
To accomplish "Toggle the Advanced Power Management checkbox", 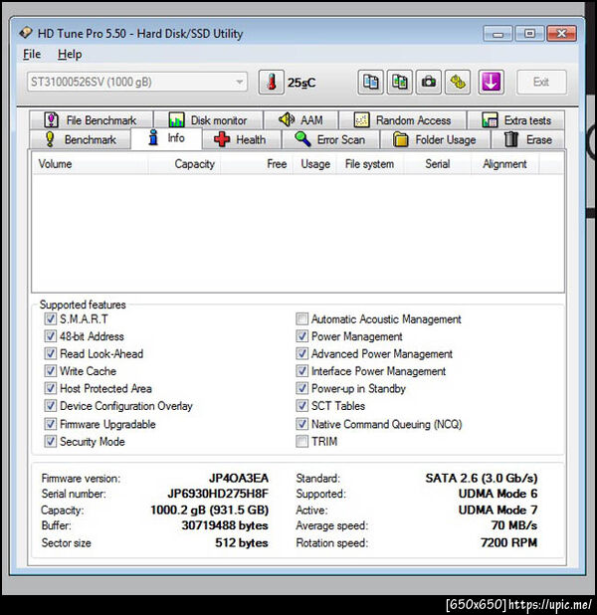I will pos(302,353).
